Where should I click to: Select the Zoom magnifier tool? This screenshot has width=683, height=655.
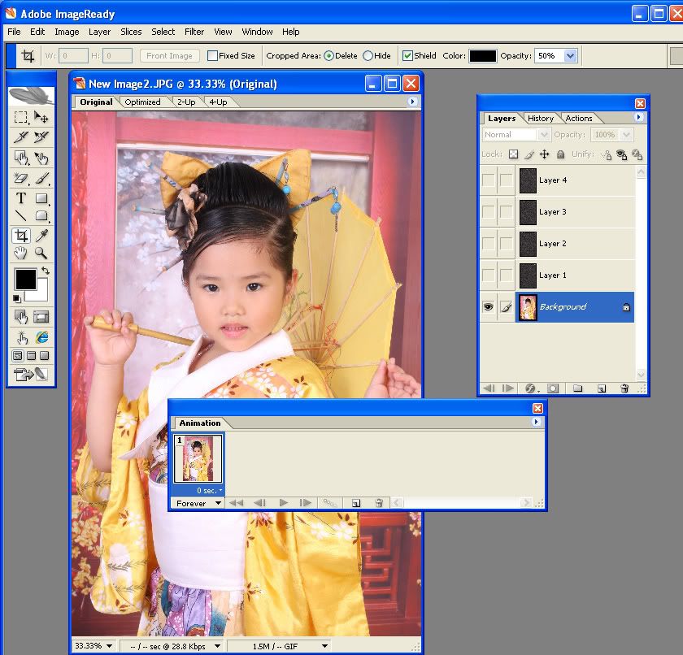coord(41,253)
